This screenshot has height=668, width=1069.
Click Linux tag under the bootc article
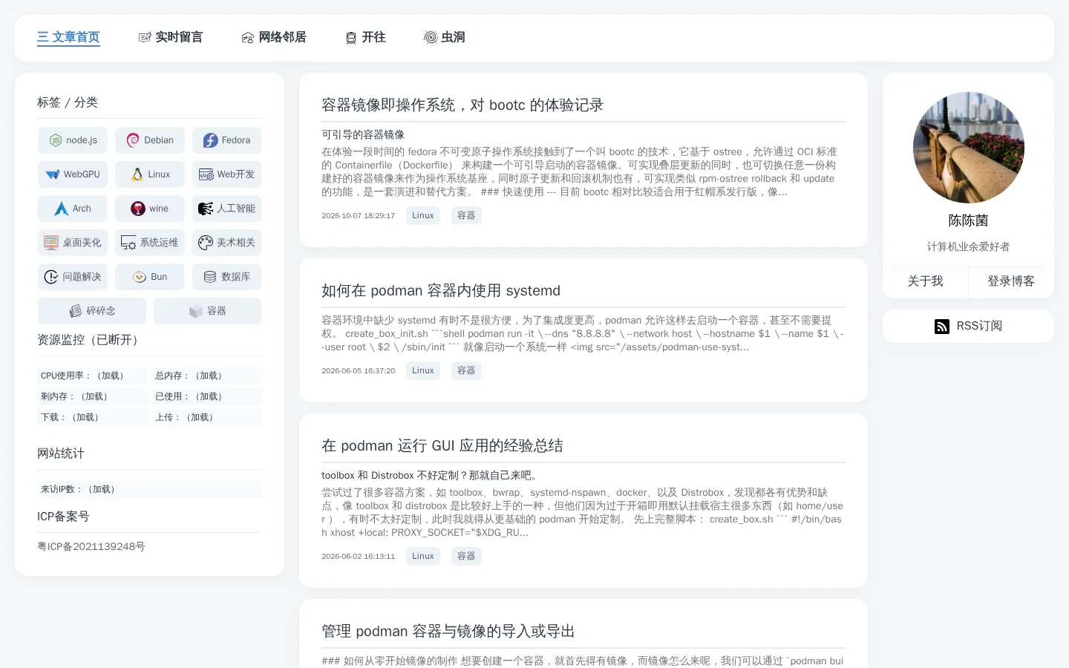423,215
